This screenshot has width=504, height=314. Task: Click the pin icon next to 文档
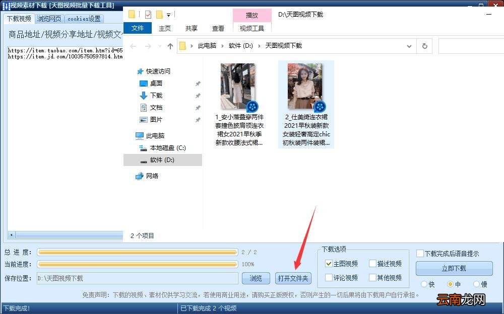point(198,108)
